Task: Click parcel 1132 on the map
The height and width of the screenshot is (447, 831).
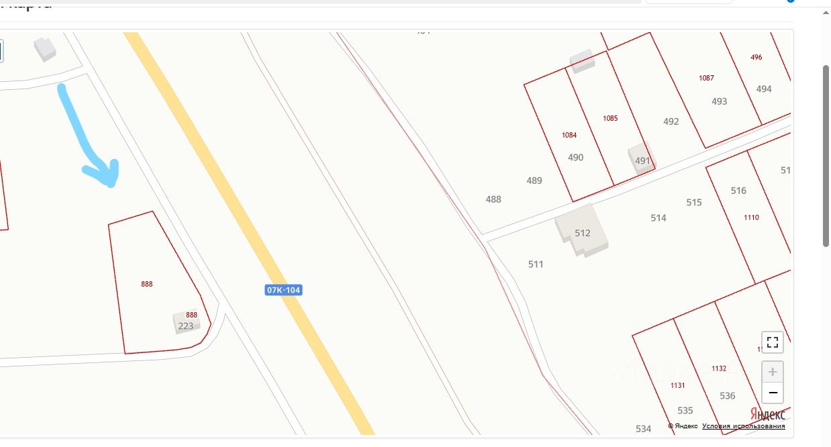Action: coord(719,368)
